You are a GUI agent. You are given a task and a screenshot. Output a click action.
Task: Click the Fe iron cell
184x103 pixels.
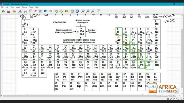(80, 48)
